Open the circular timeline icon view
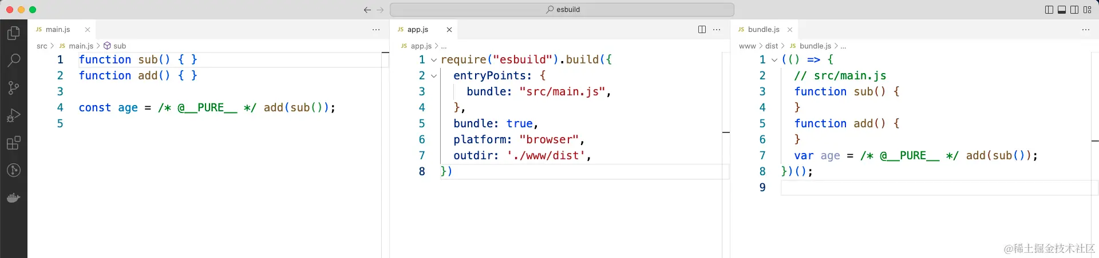The height and width of the screenshot is (258, 1099). [x=14, y=170]
